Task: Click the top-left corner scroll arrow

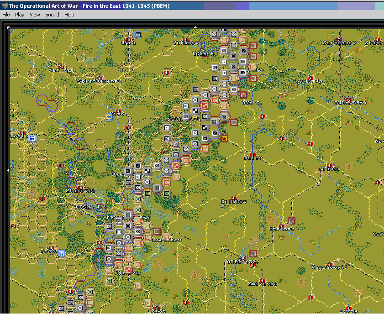Action: point(9,28)
